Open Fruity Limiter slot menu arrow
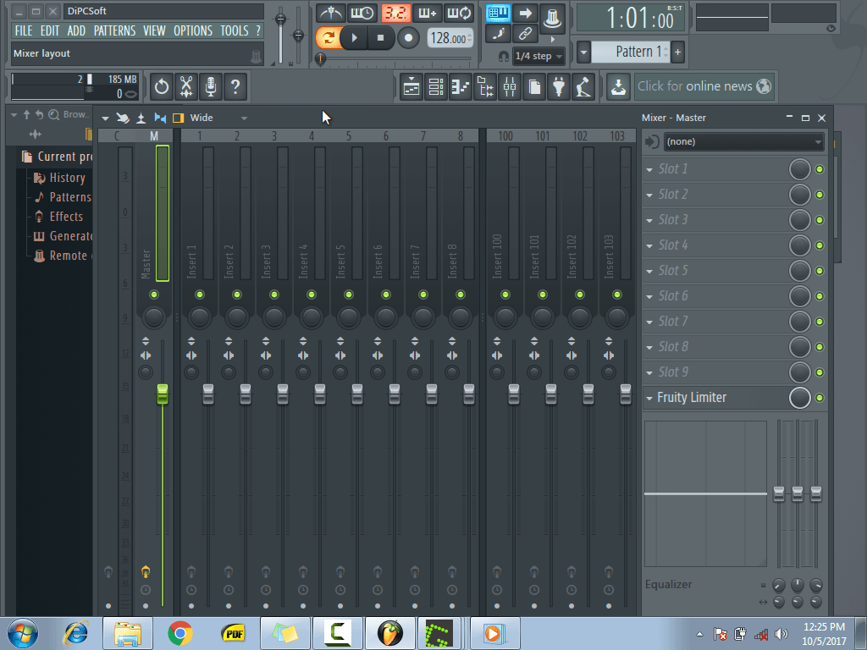 [649, 398]
